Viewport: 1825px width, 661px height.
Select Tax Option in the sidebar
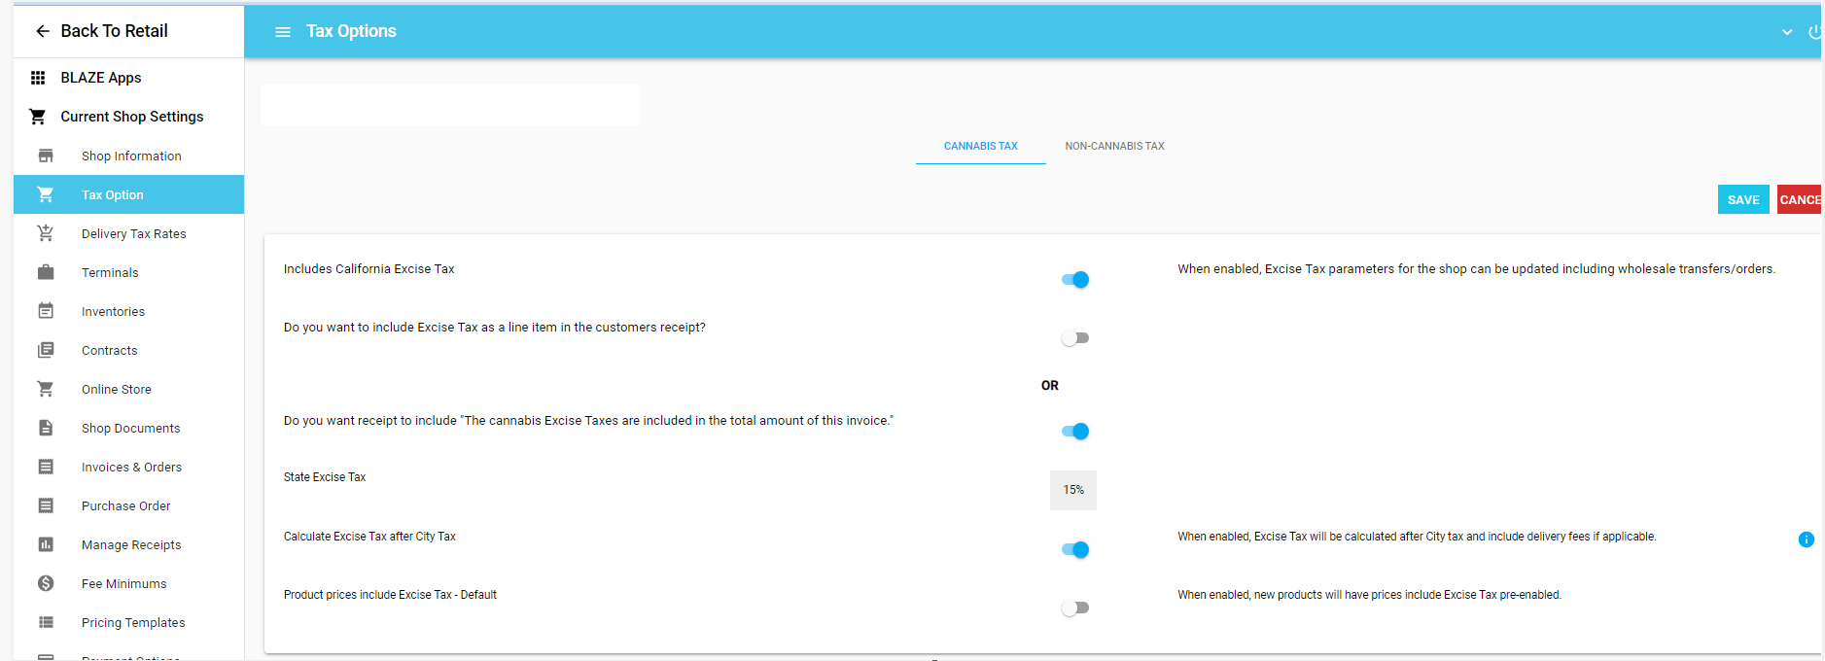[128, 194]
